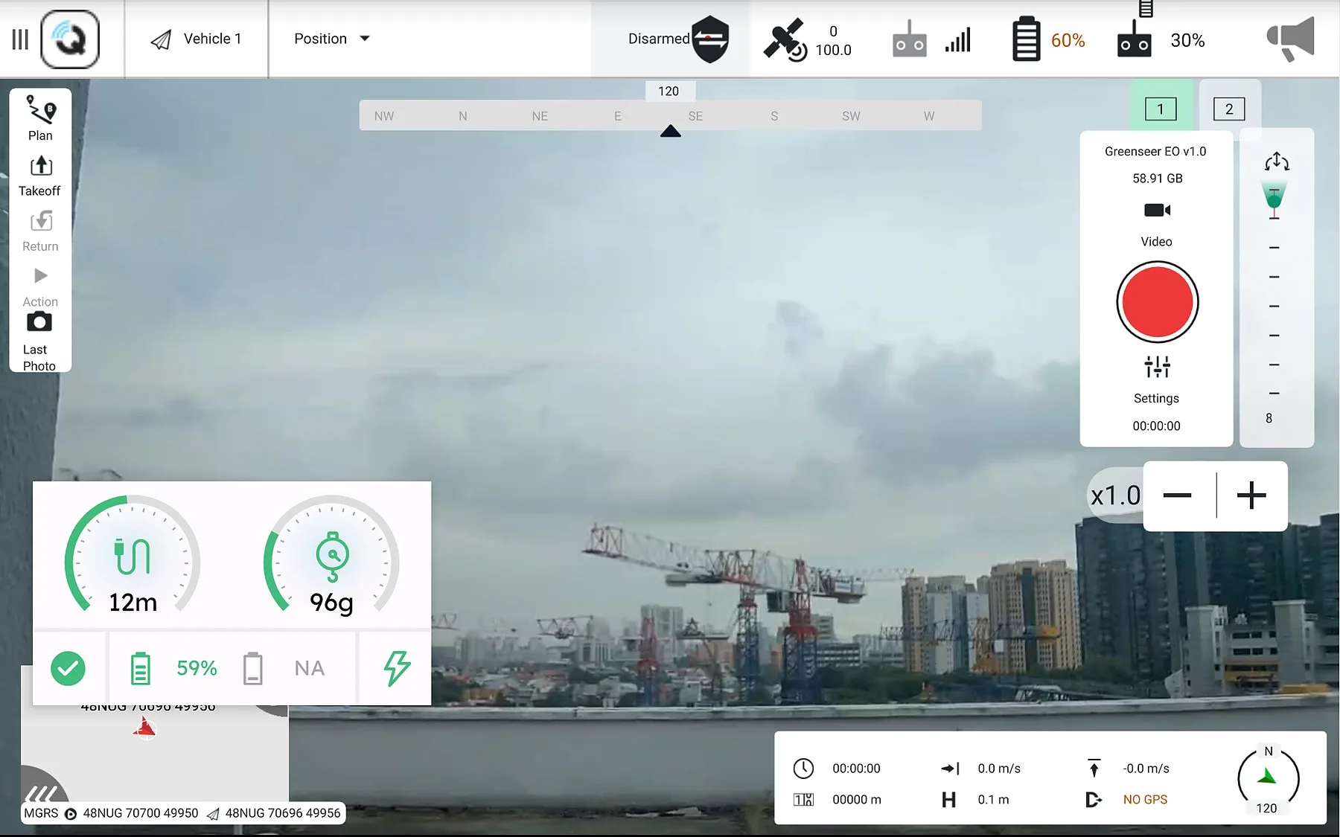Screen dimensions: 1340x837
Task: Check the signal strength bars
Action: (958, 40)
